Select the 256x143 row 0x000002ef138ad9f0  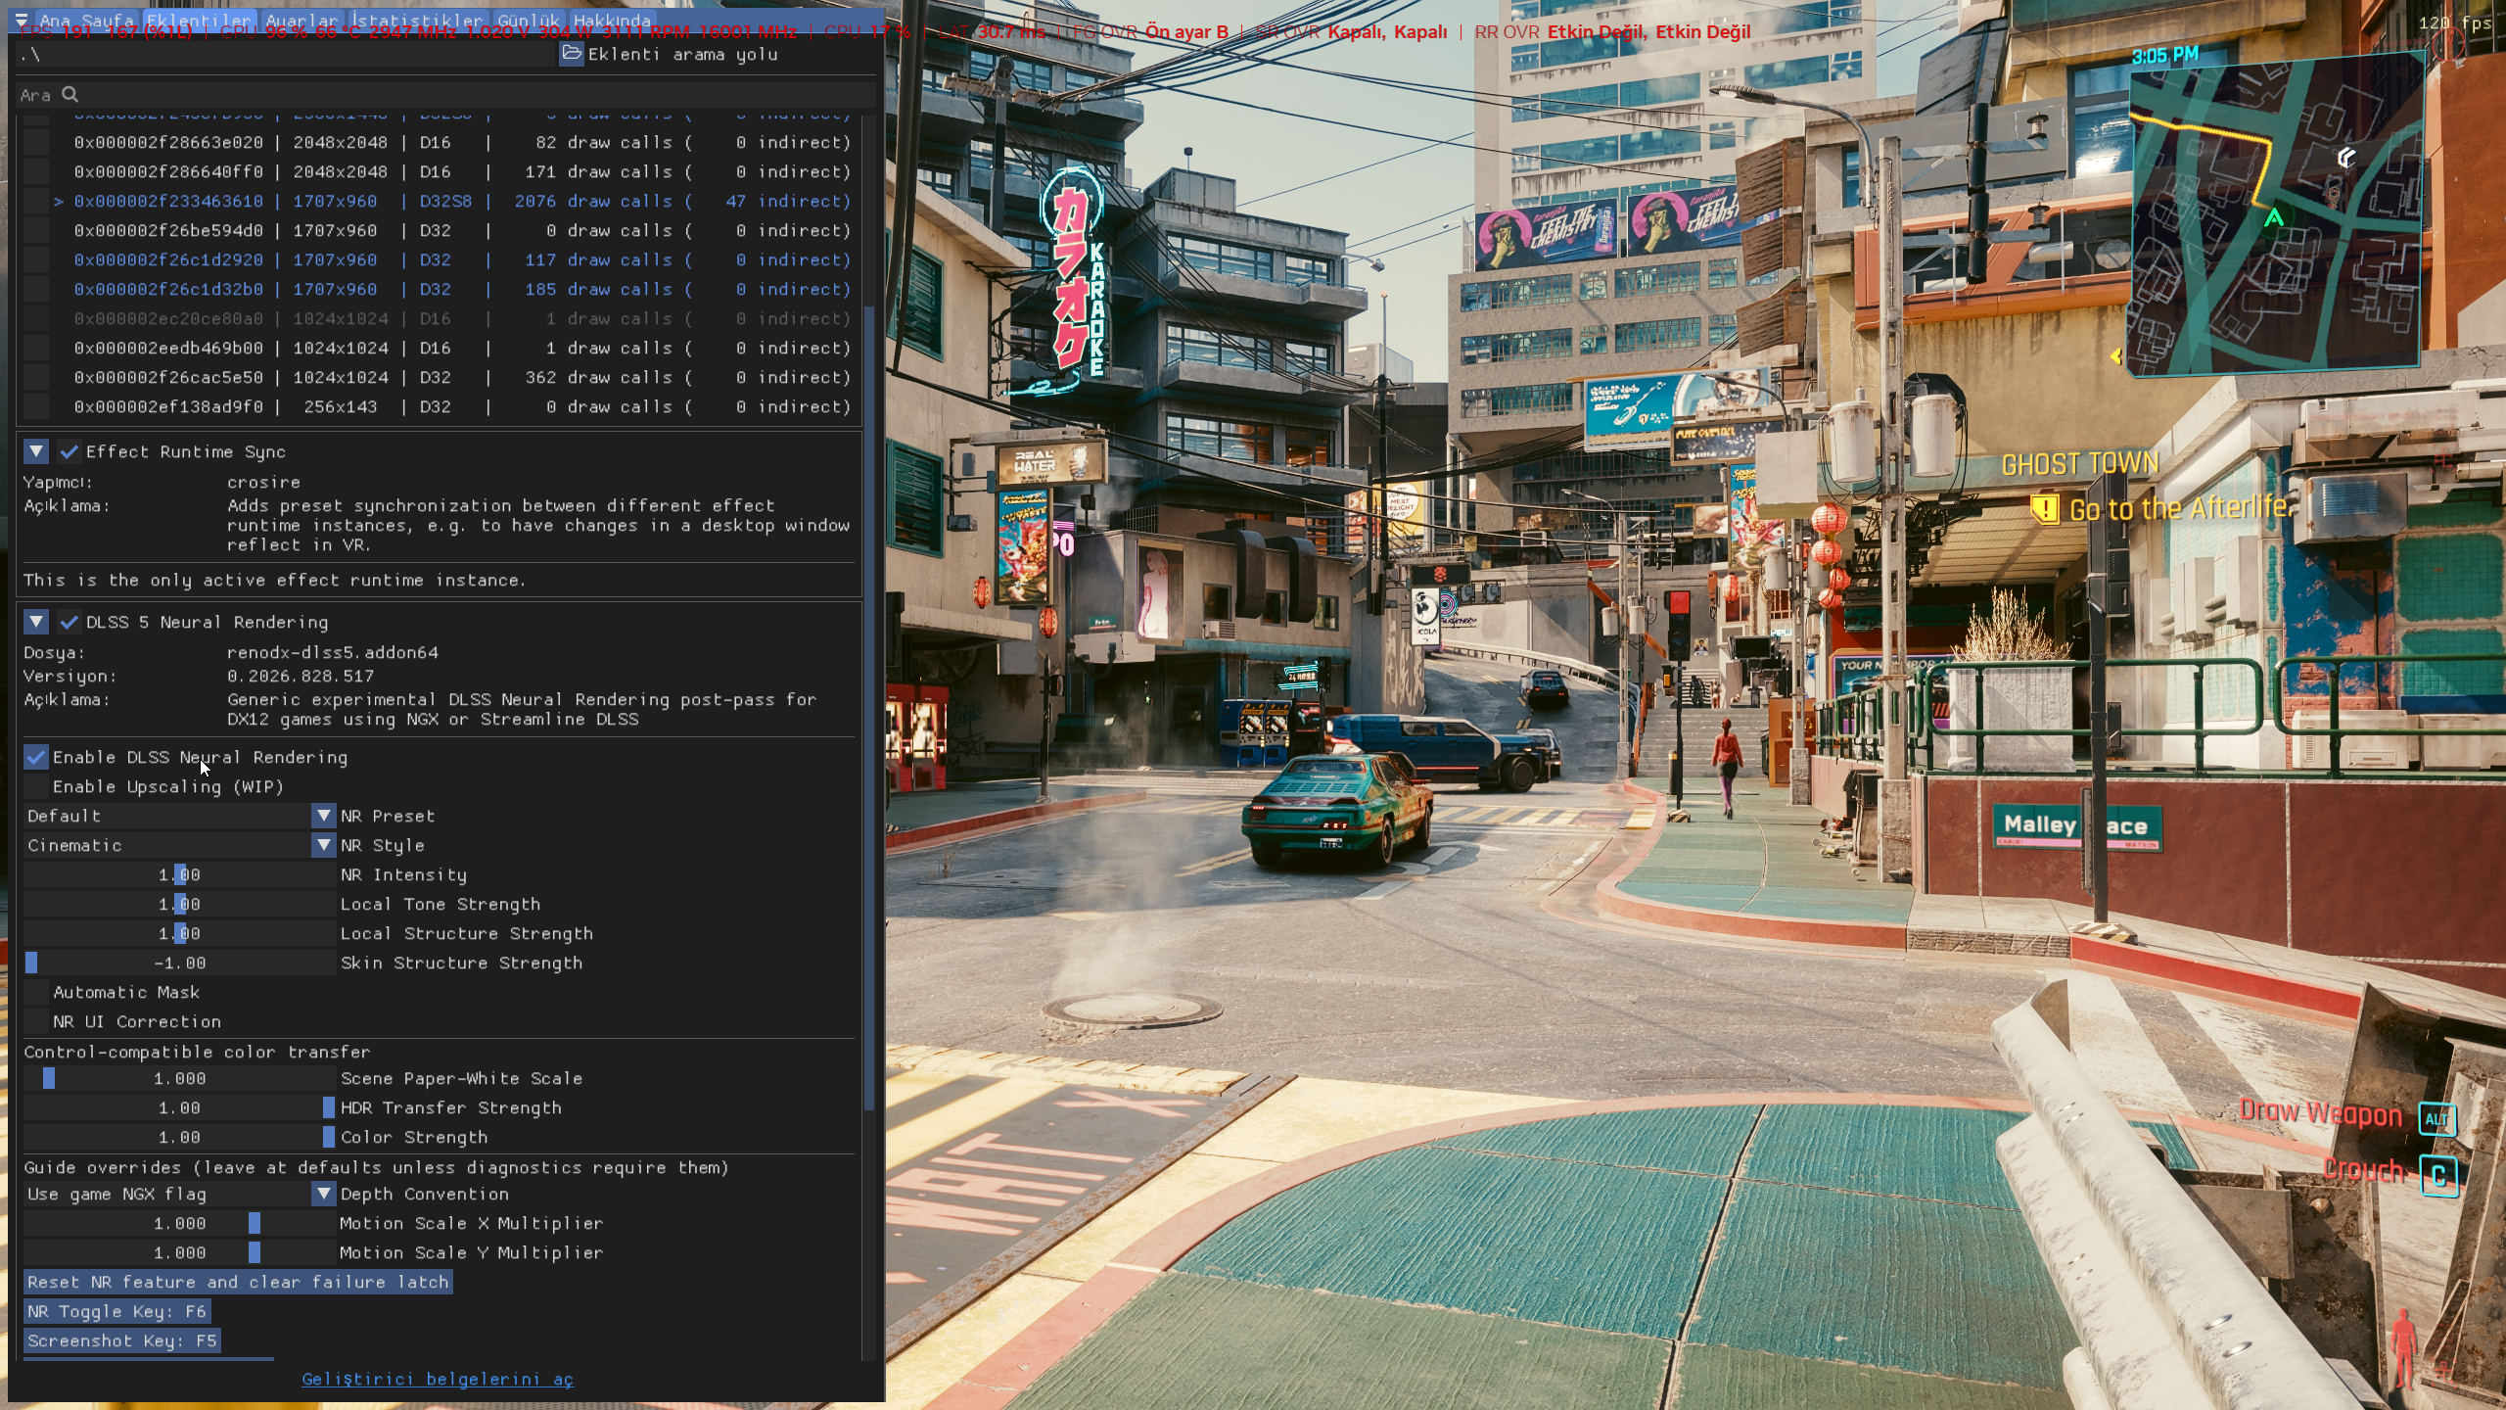pos(462,406)
